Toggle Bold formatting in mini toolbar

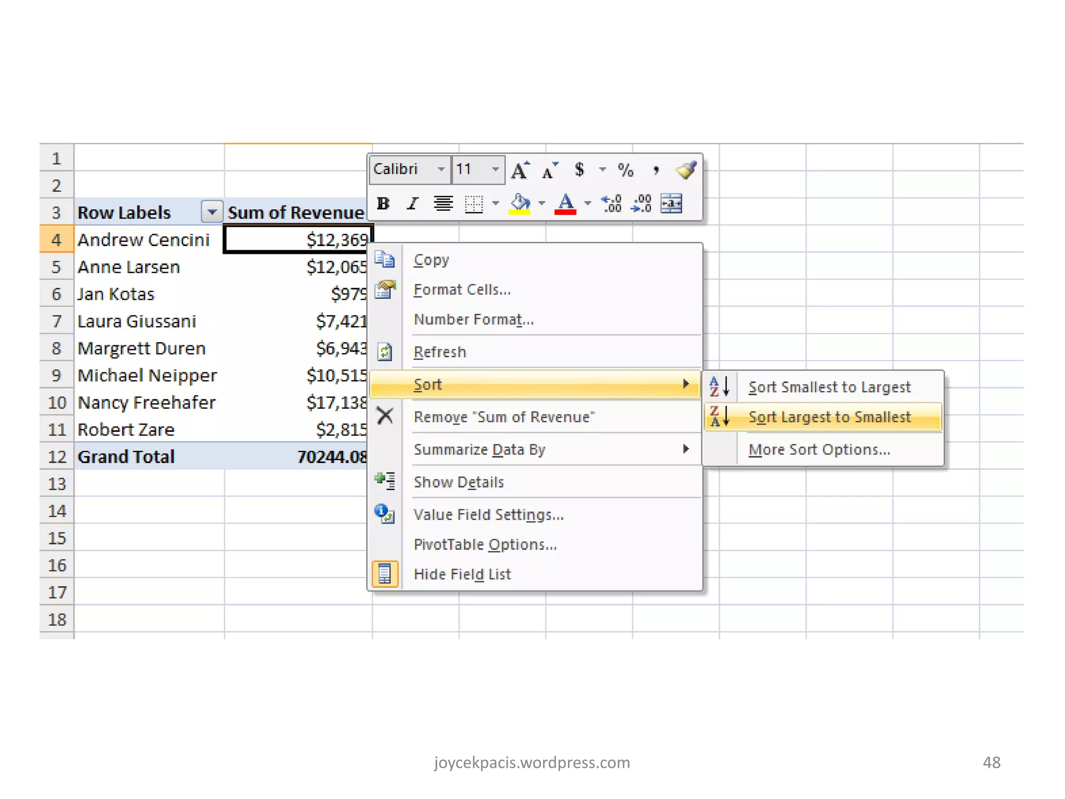click(383, 203)
